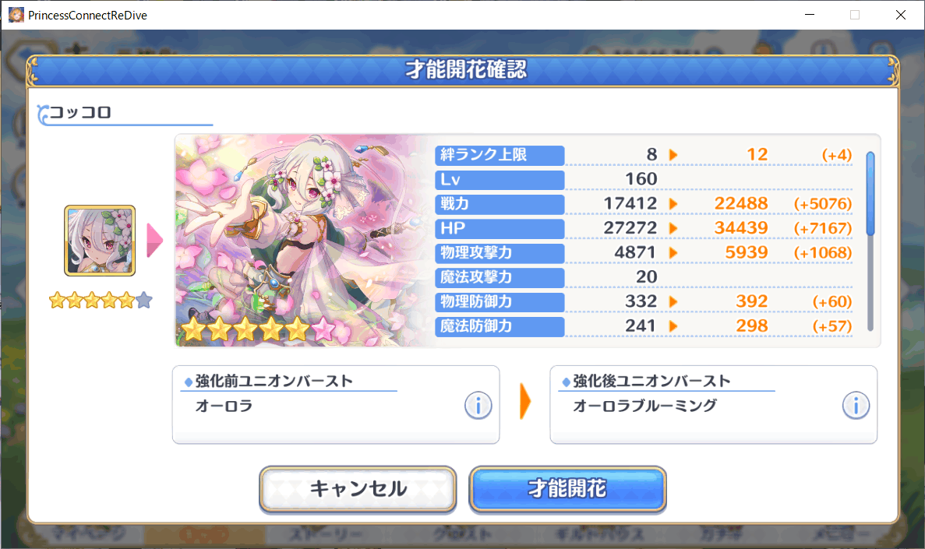
Task: Click the 強化後ユニオンバースト panel
Action: click(x=713, y=404)
